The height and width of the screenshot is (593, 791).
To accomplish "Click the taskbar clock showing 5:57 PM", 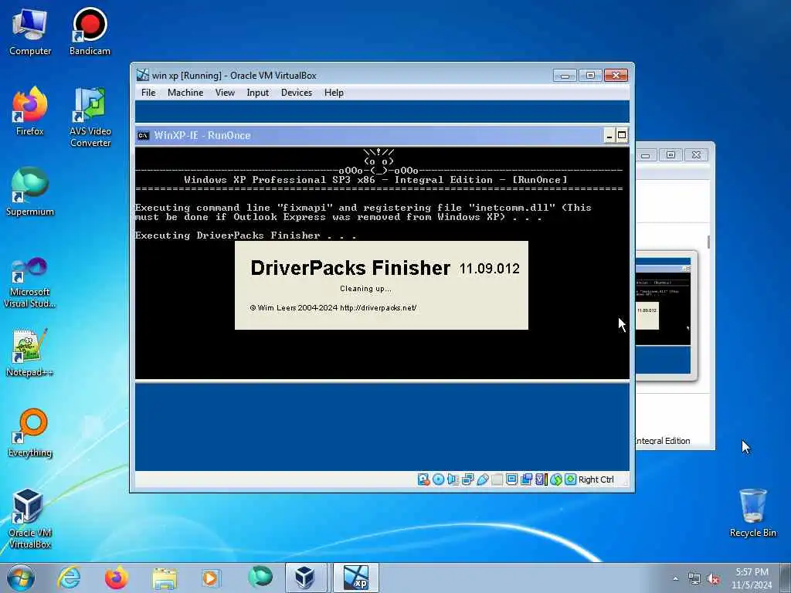I will click(752, 578).
